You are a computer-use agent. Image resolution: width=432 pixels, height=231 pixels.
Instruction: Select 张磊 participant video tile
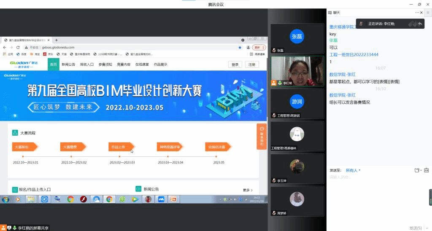point(297,38)
